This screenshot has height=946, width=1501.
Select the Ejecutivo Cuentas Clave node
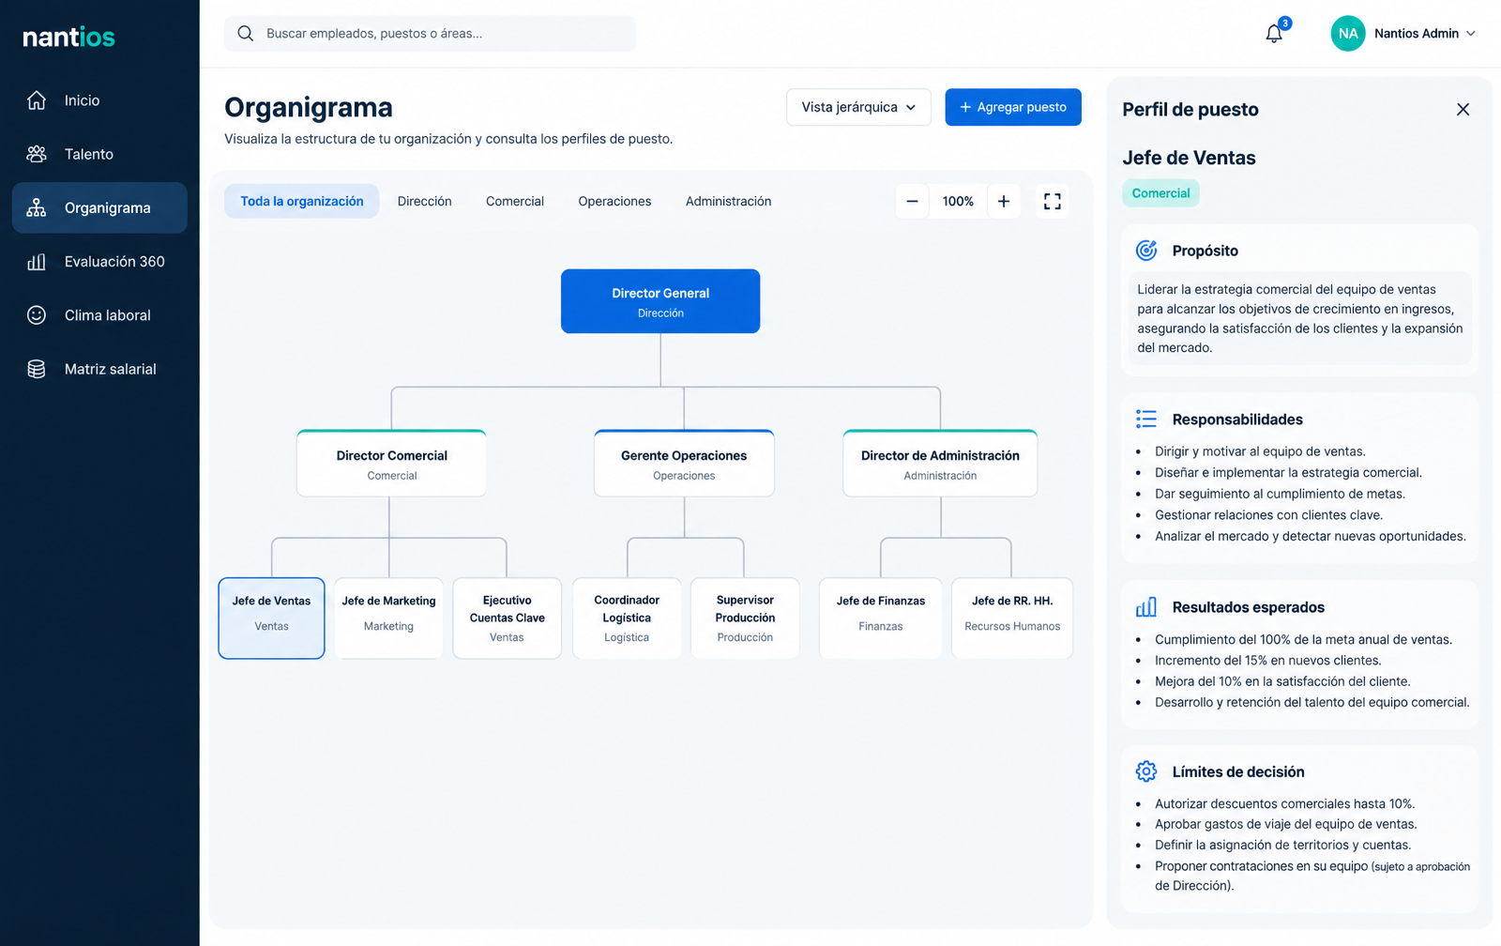coord(507,618)
